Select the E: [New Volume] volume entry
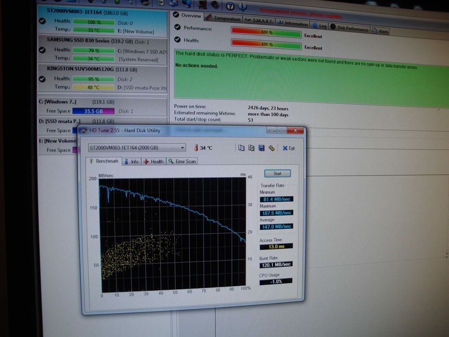The width and height of the screenshot is (449, 337). 58,145
